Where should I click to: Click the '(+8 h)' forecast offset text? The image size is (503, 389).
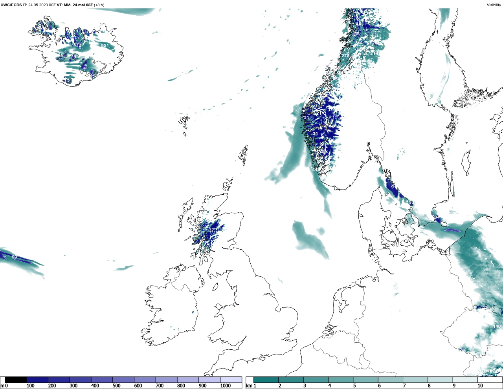click(x=99, y=5)
